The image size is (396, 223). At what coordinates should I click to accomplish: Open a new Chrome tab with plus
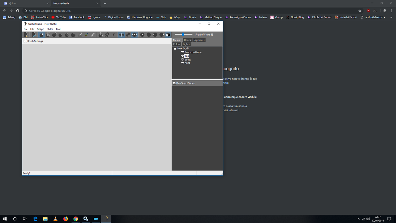tap(105, 3)
